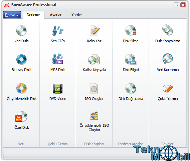Minimize the BurnAware Professional window
This screenshot has width=190, height=161.
[176, 5]
